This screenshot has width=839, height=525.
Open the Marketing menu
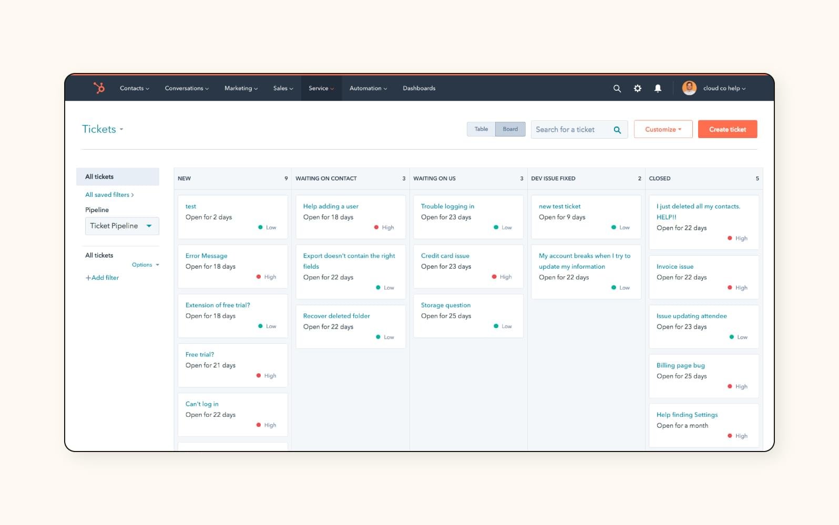241,88
